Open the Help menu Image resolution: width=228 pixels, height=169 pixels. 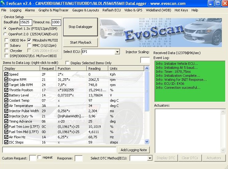pos(195,10)
